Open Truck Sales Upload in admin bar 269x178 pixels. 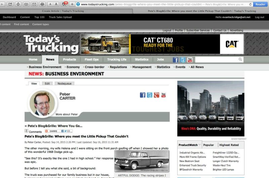tap(60, 17)
